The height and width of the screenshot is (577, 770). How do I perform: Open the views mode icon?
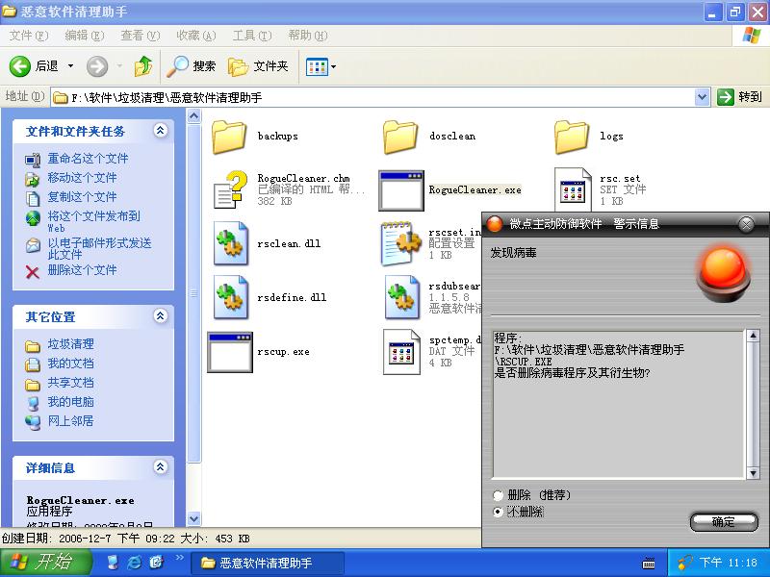pyautogui.click(x=317, y=66)
